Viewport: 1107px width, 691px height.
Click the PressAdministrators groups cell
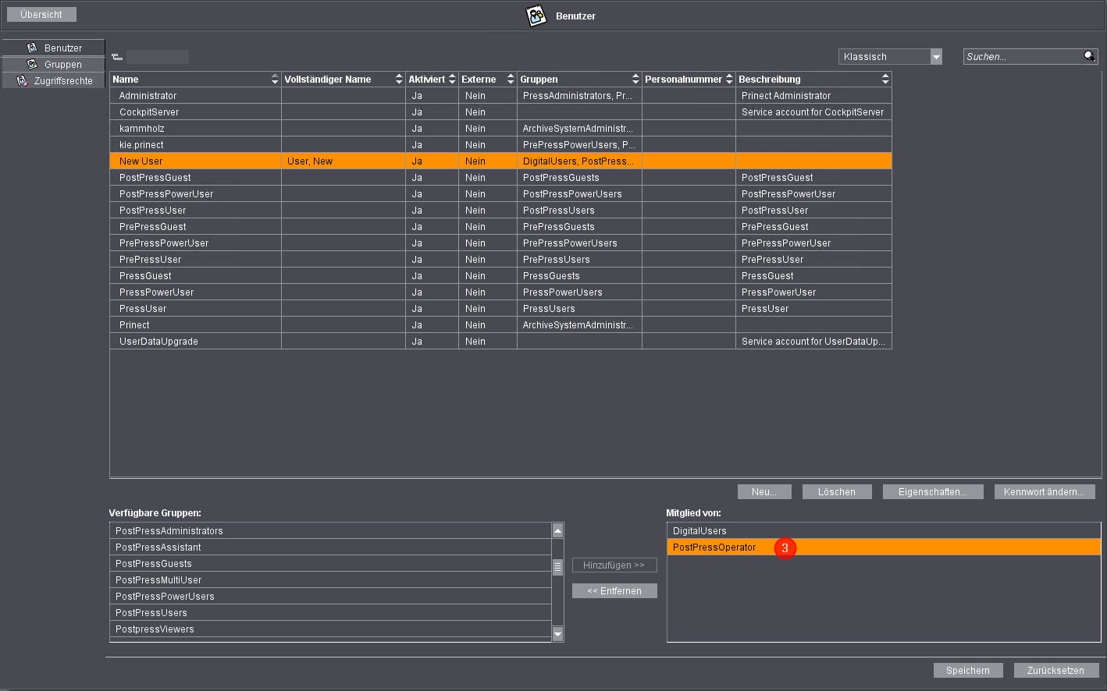coord(579,95)
